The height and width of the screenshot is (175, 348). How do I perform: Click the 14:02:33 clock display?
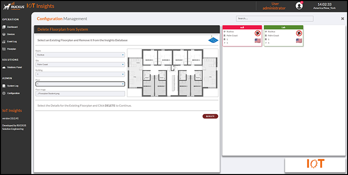324,4
